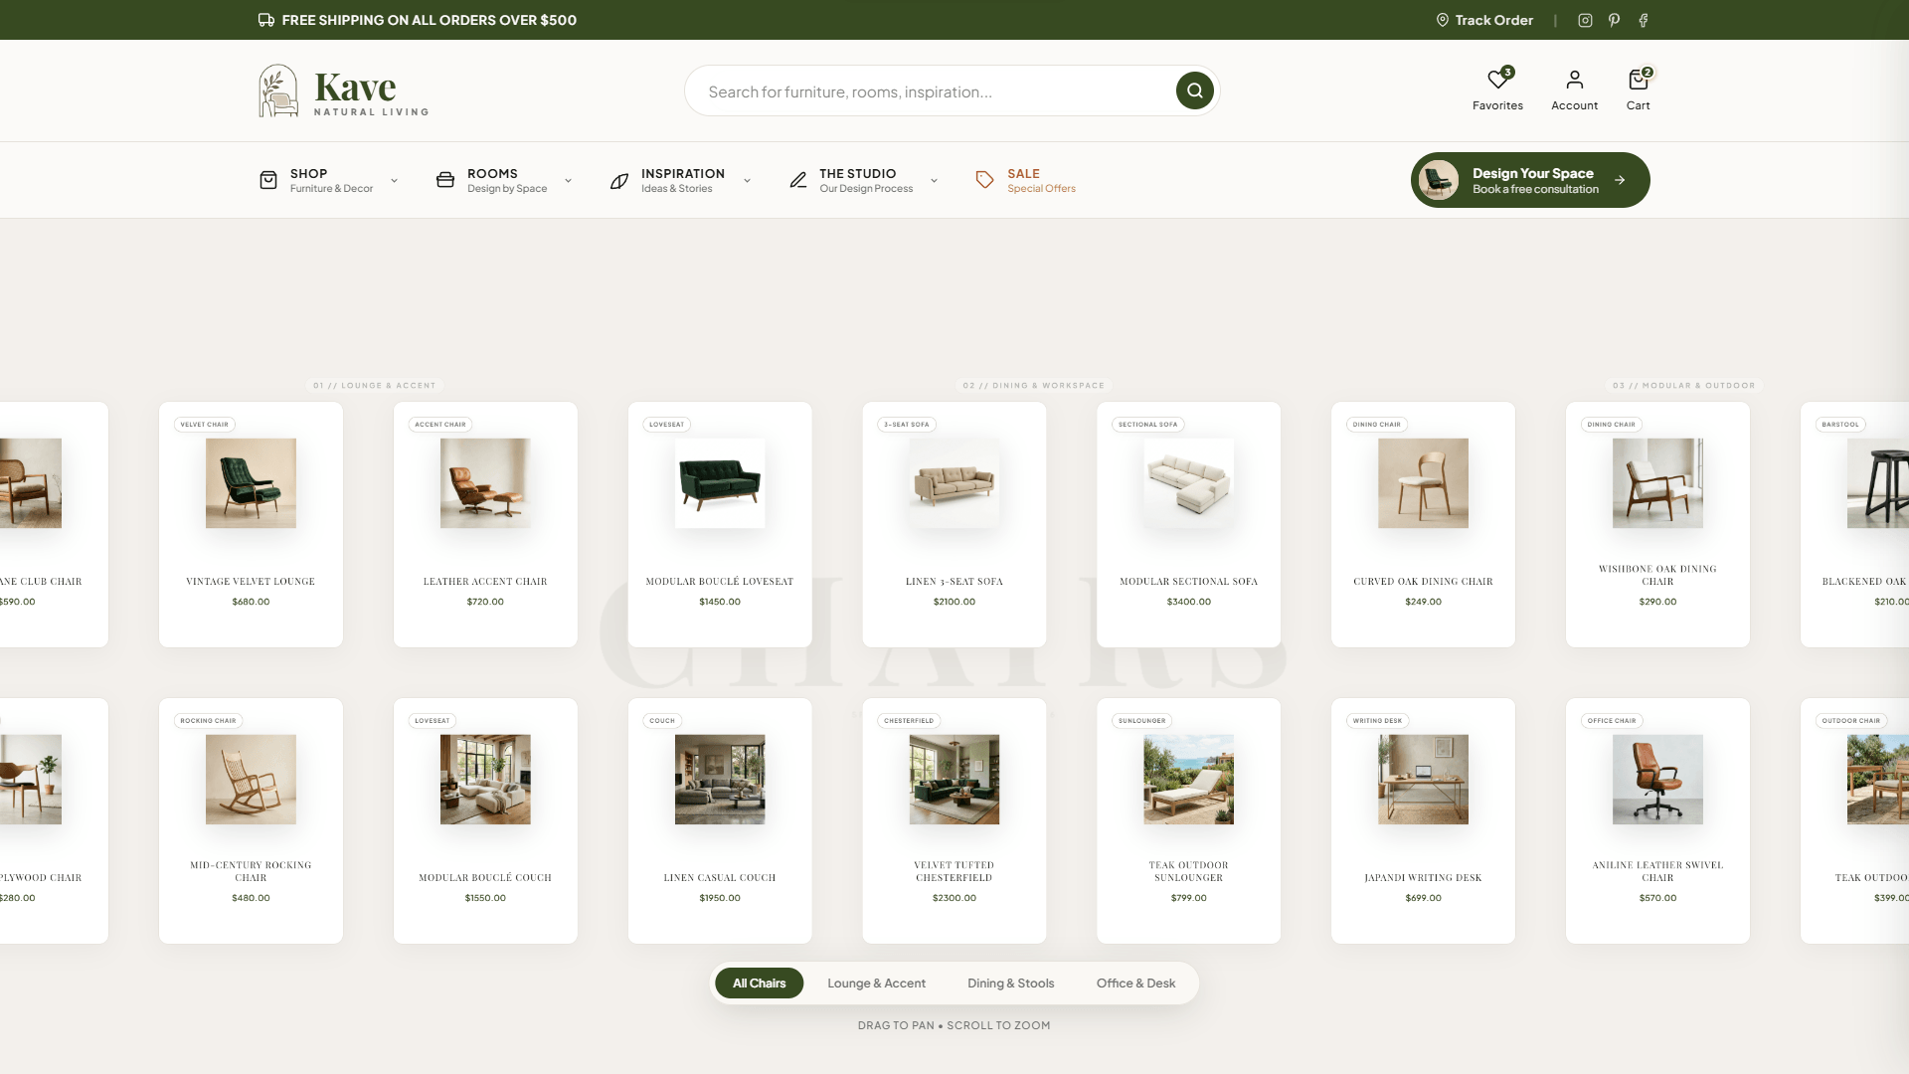
Task: Click the Kave Natural Living wordmark
Action: [371, 92]
